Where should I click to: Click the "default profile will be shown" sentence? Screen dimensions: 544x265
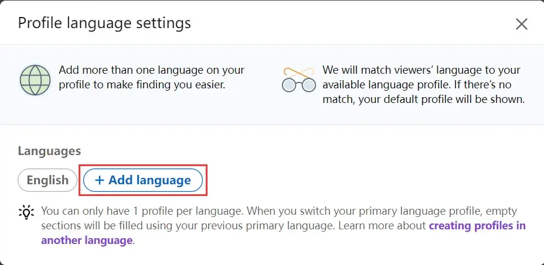[x=446, y=99]
